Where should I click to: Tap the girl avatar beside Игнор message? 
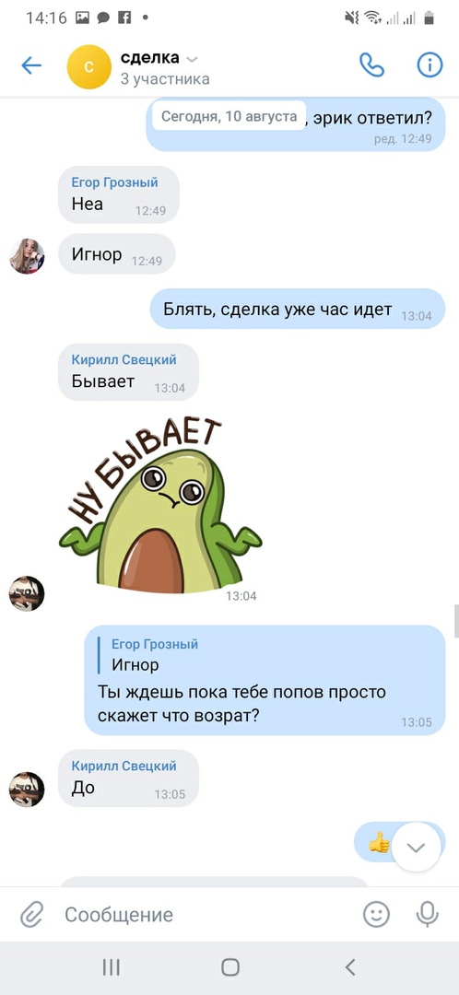click(x=27, y=256)
